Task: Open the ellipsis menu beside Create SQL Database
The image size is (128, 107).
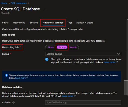Action: pyautogui.click(x=45, y=9)
